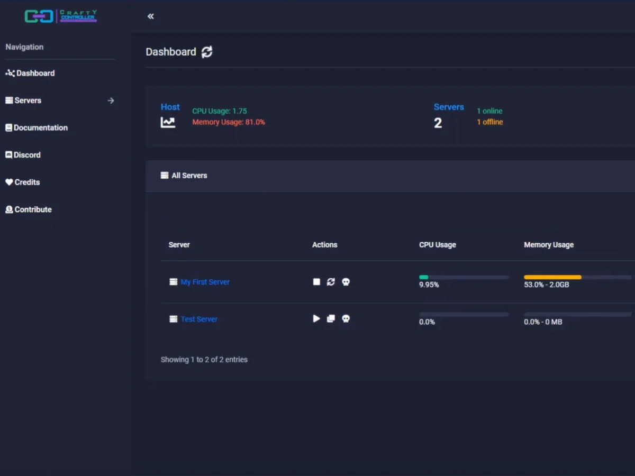Click 'Memory Usage: 81.0%' host text
The height and width of the screenshot is (476, 635).
pos(229,122)
